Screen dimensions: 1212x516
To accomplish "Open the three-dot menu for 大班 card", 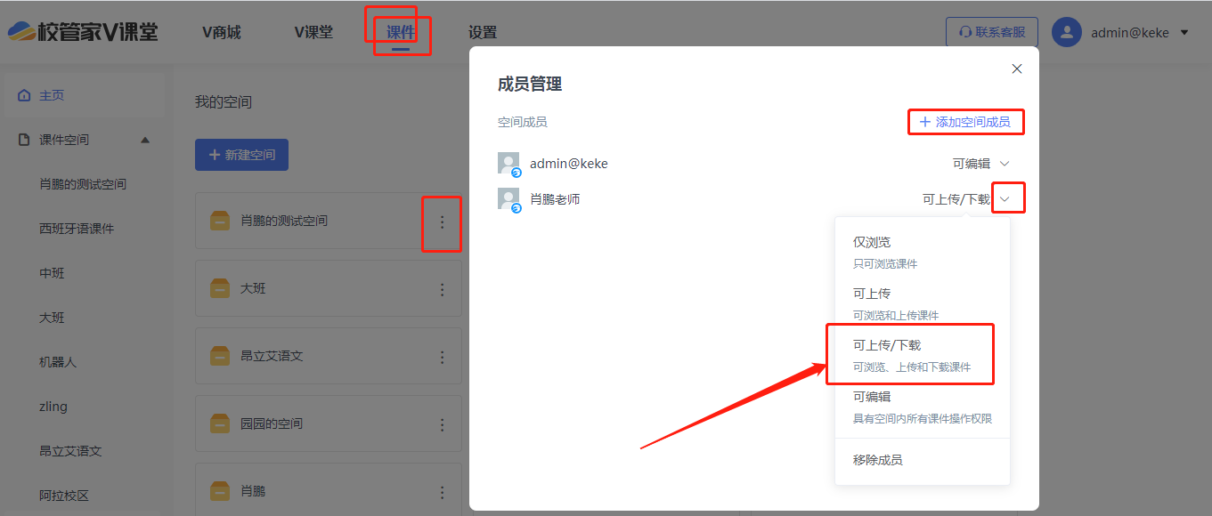I will point(442,289).
